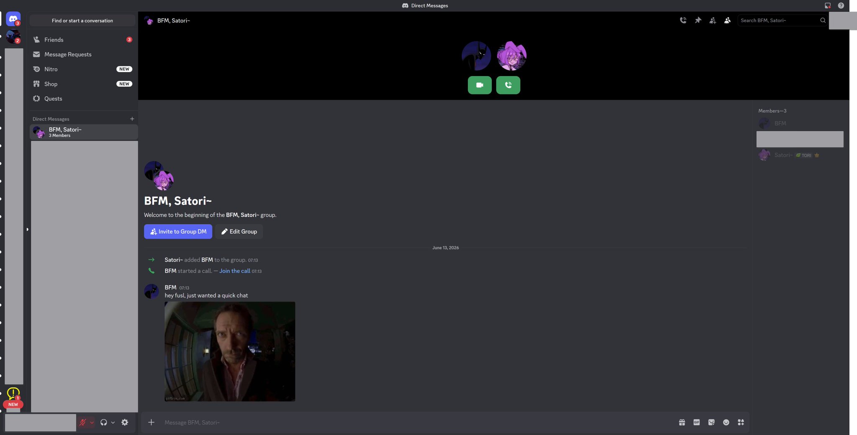The image size is (857, 435).
Task: Expand microphone input options dropdown
Action: pos(92,422)
